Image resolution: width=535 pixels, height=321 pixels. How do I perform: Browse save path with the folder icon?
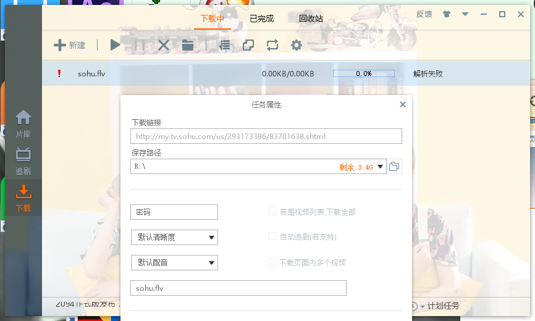pos(394,166)
